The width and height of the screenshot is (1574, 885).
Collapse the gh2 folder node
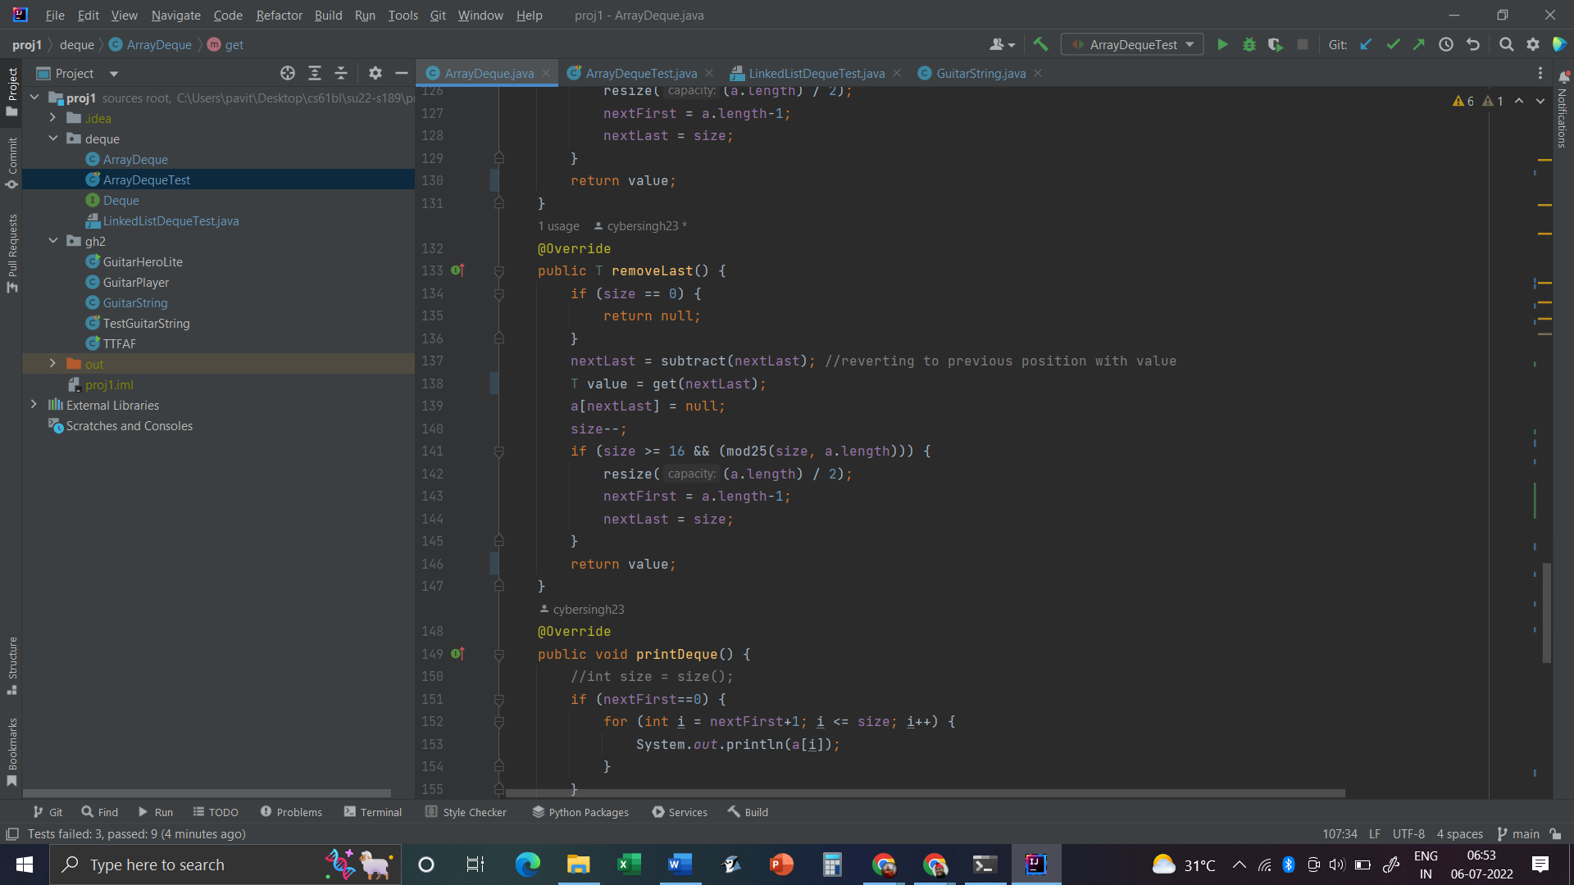coord(52,241)
